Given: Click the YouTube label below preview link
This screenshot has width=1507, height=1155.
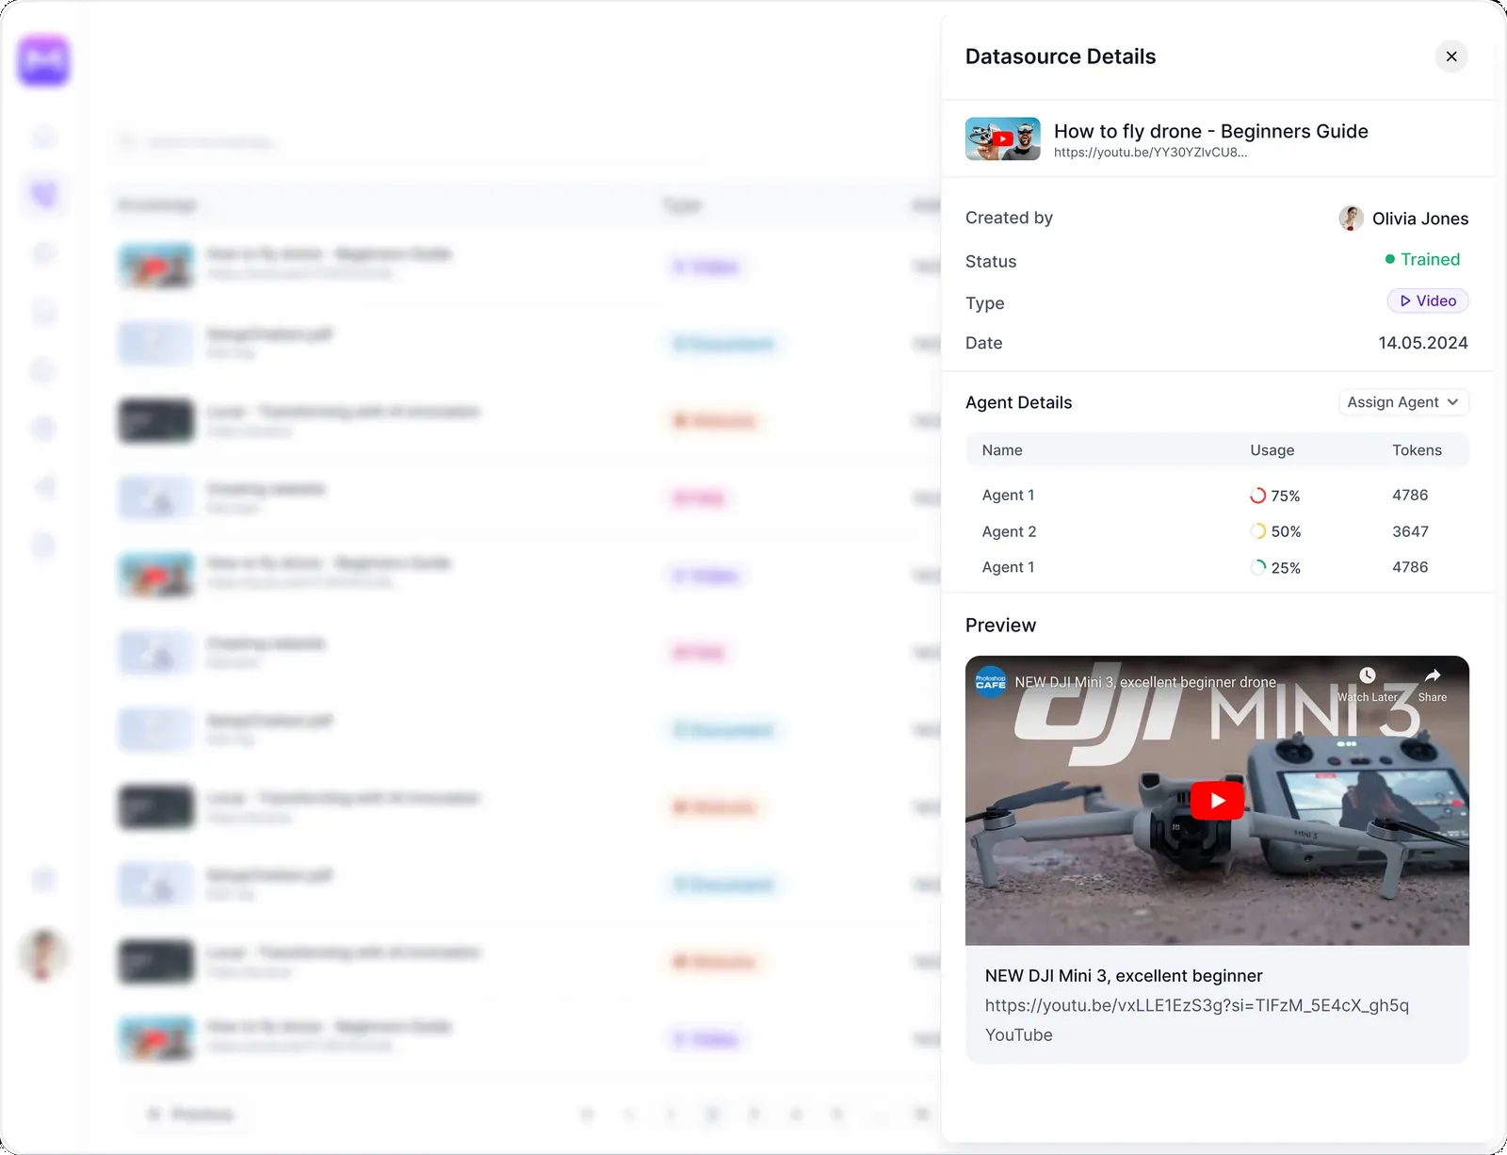Looking at the screenshot, I should pyautogui.click(x=1019, y=1034).
